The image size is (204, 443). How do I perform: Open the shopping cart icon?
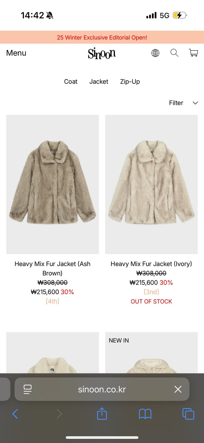coord(193,53)
